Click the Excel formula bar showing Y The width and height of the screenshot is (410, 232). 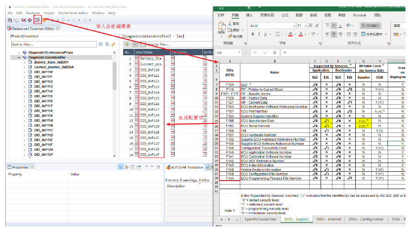coord(343,53)
